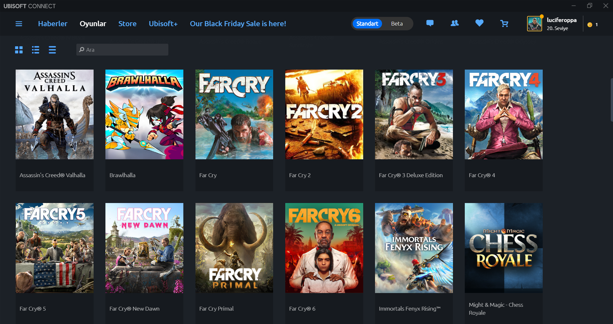The height and width of the screenshot is (324, 613).
Task: Open the Oyunlar tab
Action: click(93, 24)
